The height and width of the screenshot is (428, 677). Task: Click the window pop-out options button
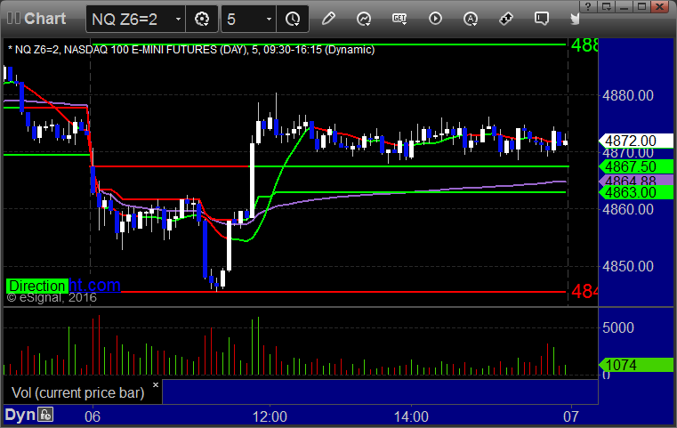[606, 6]
